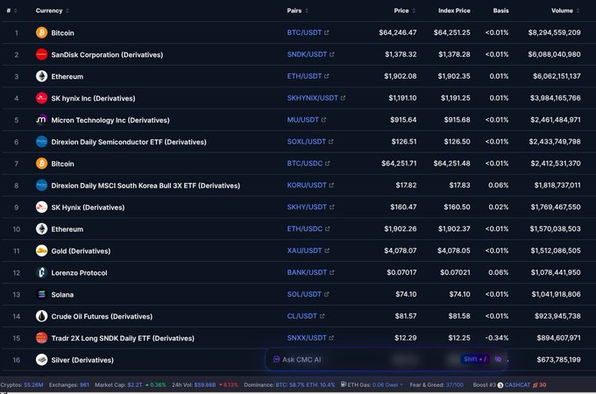Click the Micron Technology logo icon

coord(41,120)
